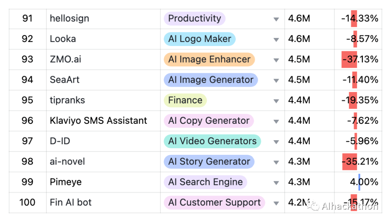
Task: Open dropdown arrow beside AI Copy Generator
Action: click(276, 121)
